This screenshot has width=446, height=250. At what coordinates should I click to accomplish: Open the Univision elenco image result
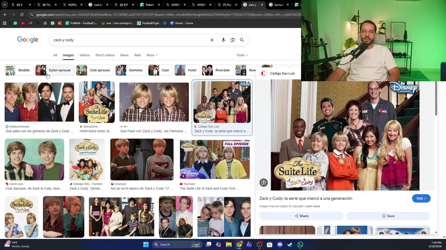[x=142, y=159]
